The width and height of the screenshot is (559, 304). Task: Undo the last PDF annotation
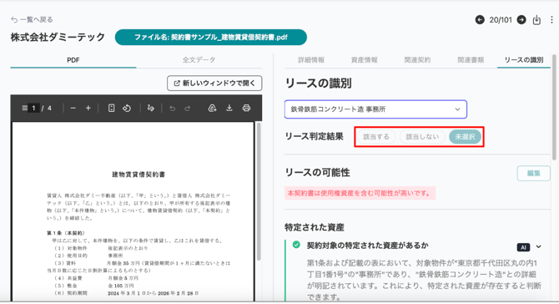pos(173,108)
